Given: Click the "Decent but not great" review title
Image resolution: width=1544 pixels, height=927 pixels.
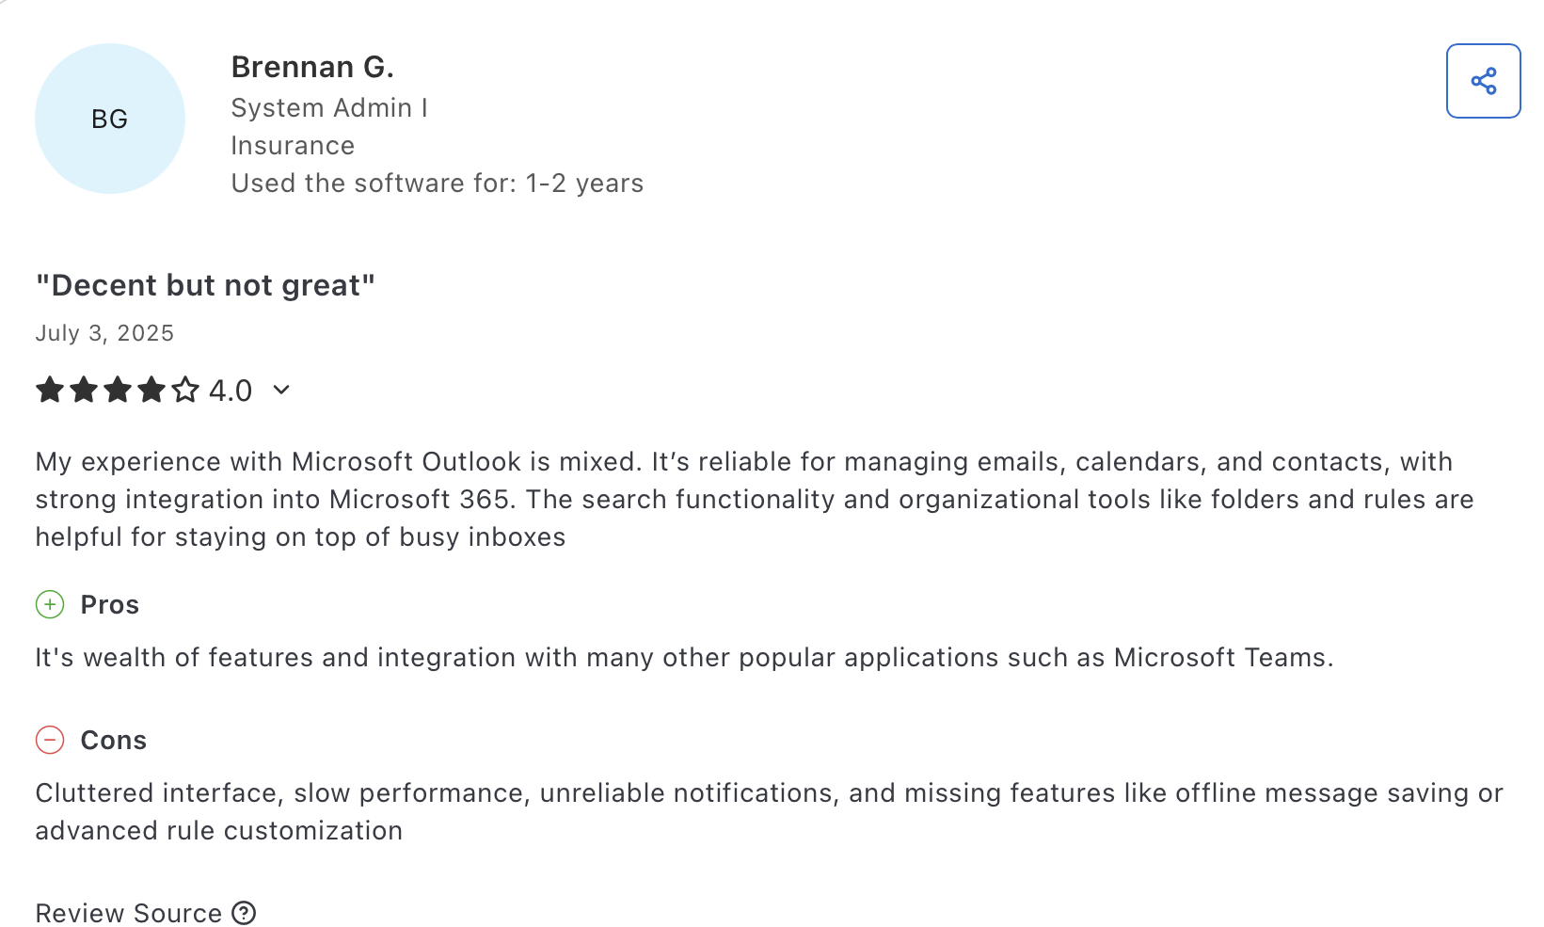Looking at the screenshot, I should tap(205, 285).
